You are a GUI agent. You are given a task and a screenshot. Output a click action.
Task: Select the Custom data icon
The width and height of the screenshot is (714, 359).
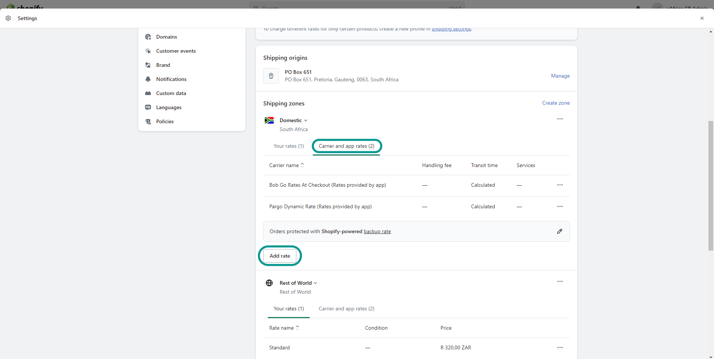point(148,93)
